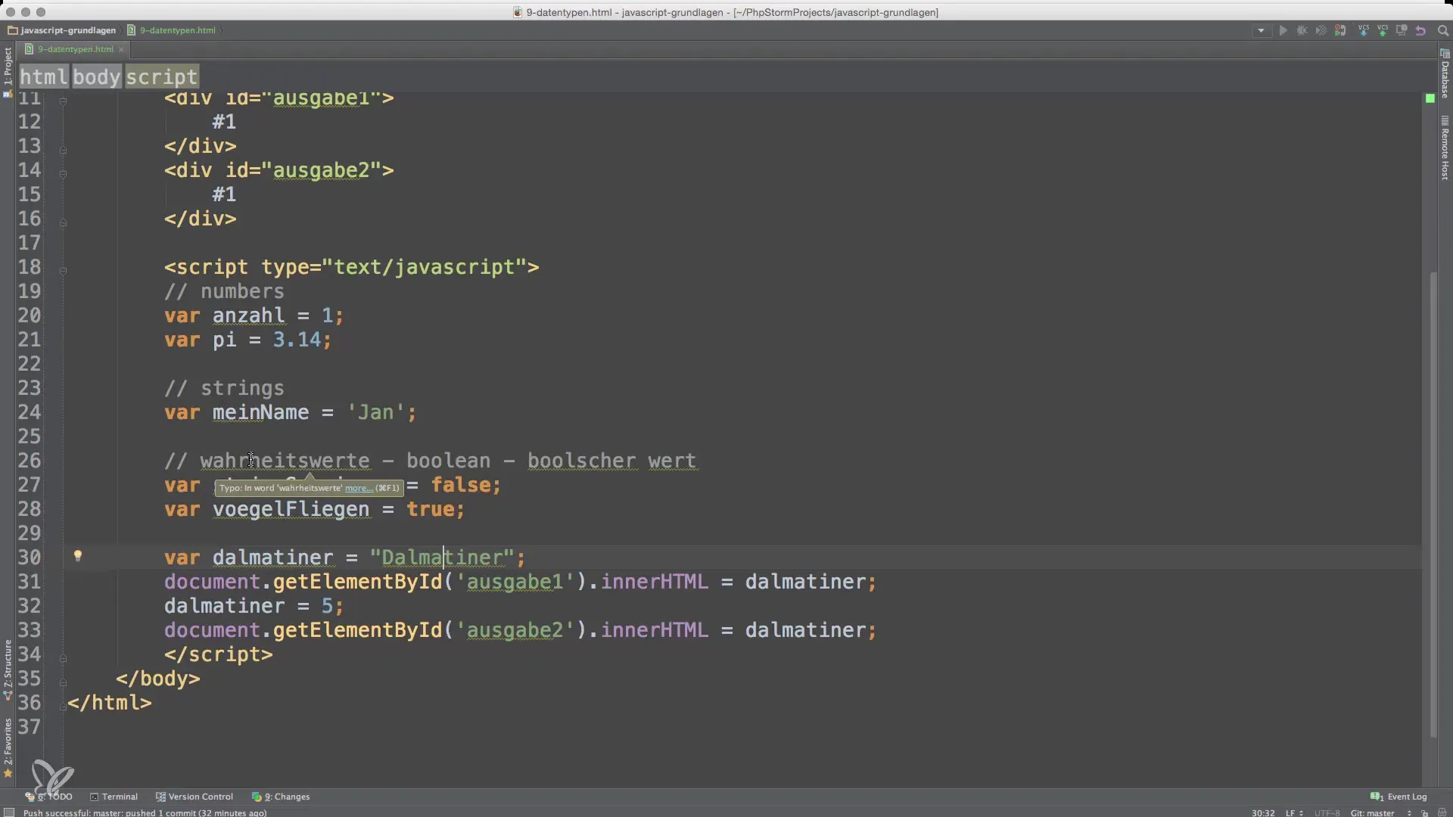Open the Remote Host tool window
Viewport: 1453px width, 817px height.
pos(1445,148)
